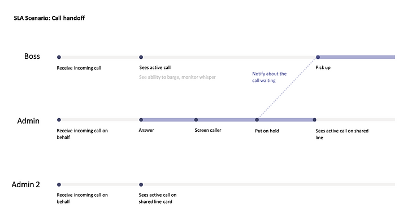The width and height of the screenshot is (412, 224).
Task: Select Admin 2 'Sees active call on shared line card' dot
Action: click(x=141, y=184)
